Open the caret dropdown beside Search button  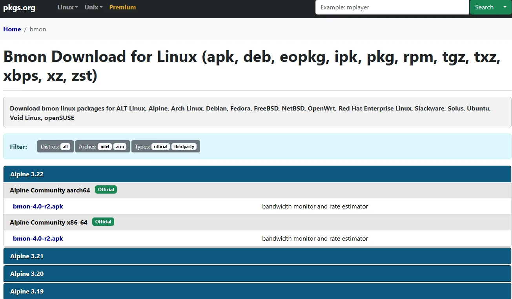coord(505,7)
